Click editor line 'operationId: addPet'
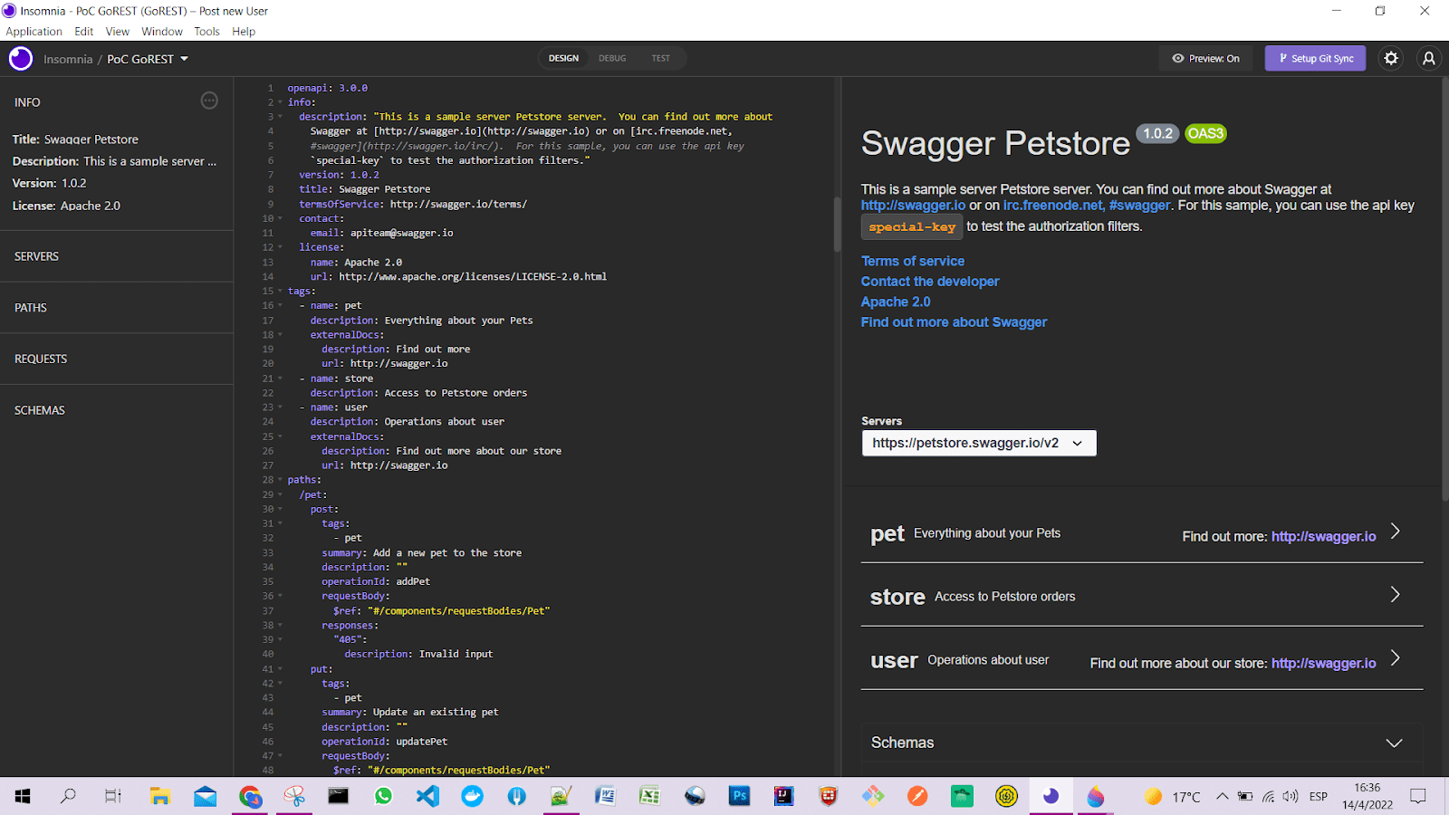The height and width of the screenshot is (815, 1449). pos(376,581)
